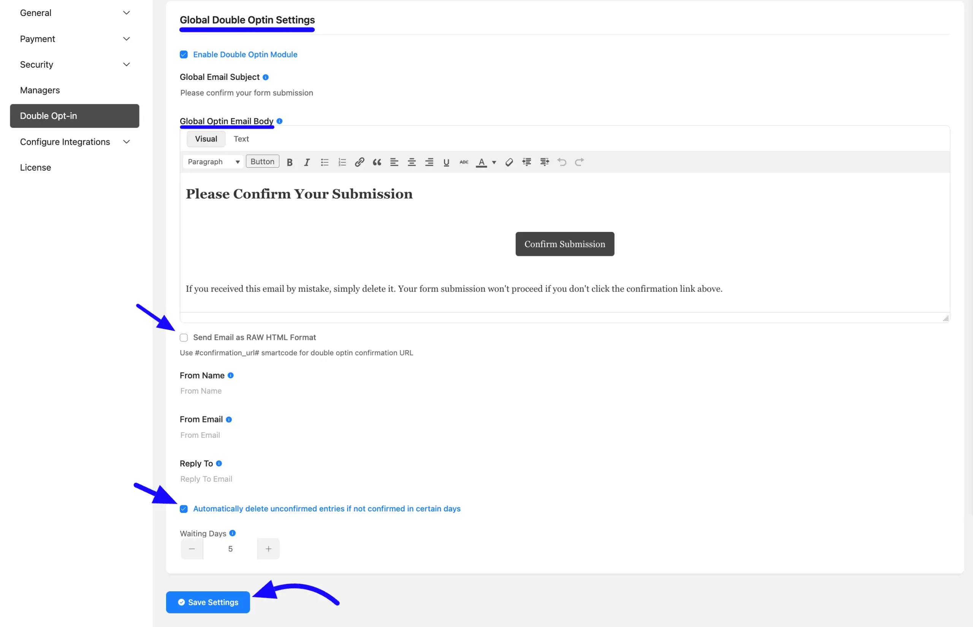Image resolution: width=973 pixels, height=627 pixels.
Task: Center-align the email body text
Action: click(x=412, y=162)
